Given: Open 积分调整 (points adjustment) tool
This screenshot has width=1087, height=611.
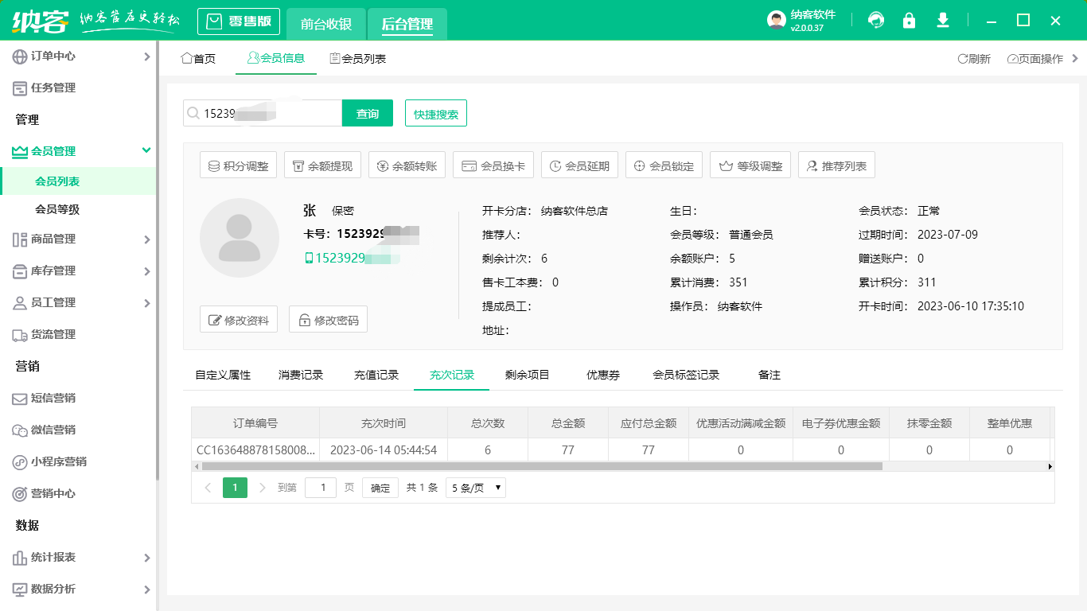Looking at the screenshot, I should click(x=238, y=165).
